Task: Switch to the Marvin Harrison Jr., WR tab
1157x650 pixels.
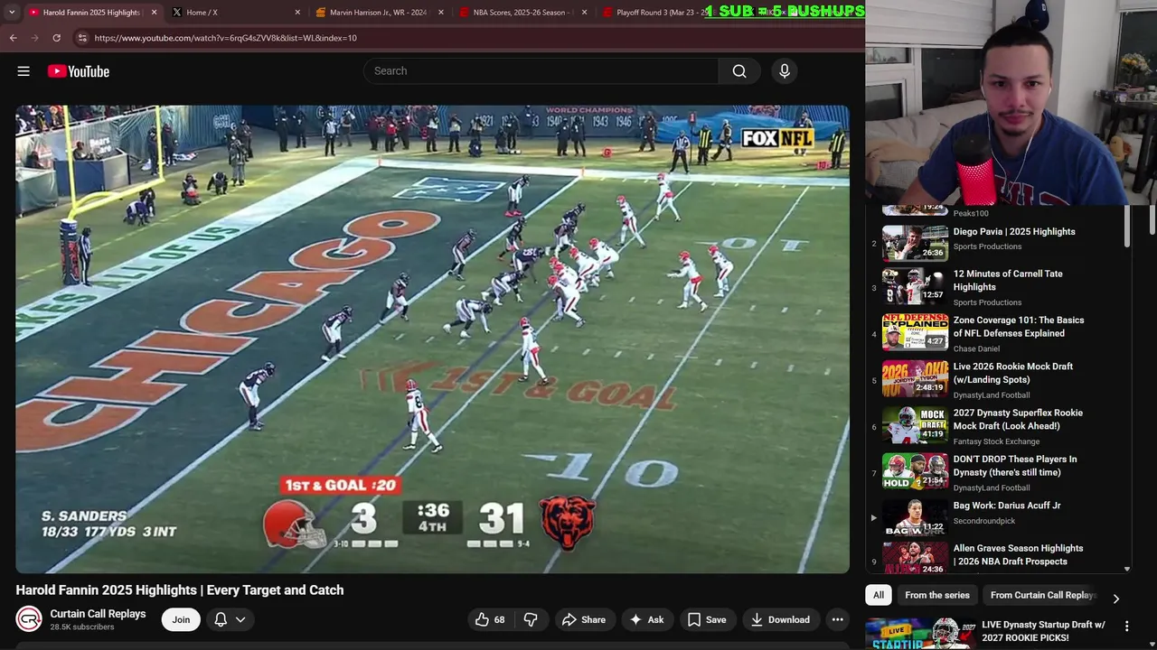Action: click(380, 13)
